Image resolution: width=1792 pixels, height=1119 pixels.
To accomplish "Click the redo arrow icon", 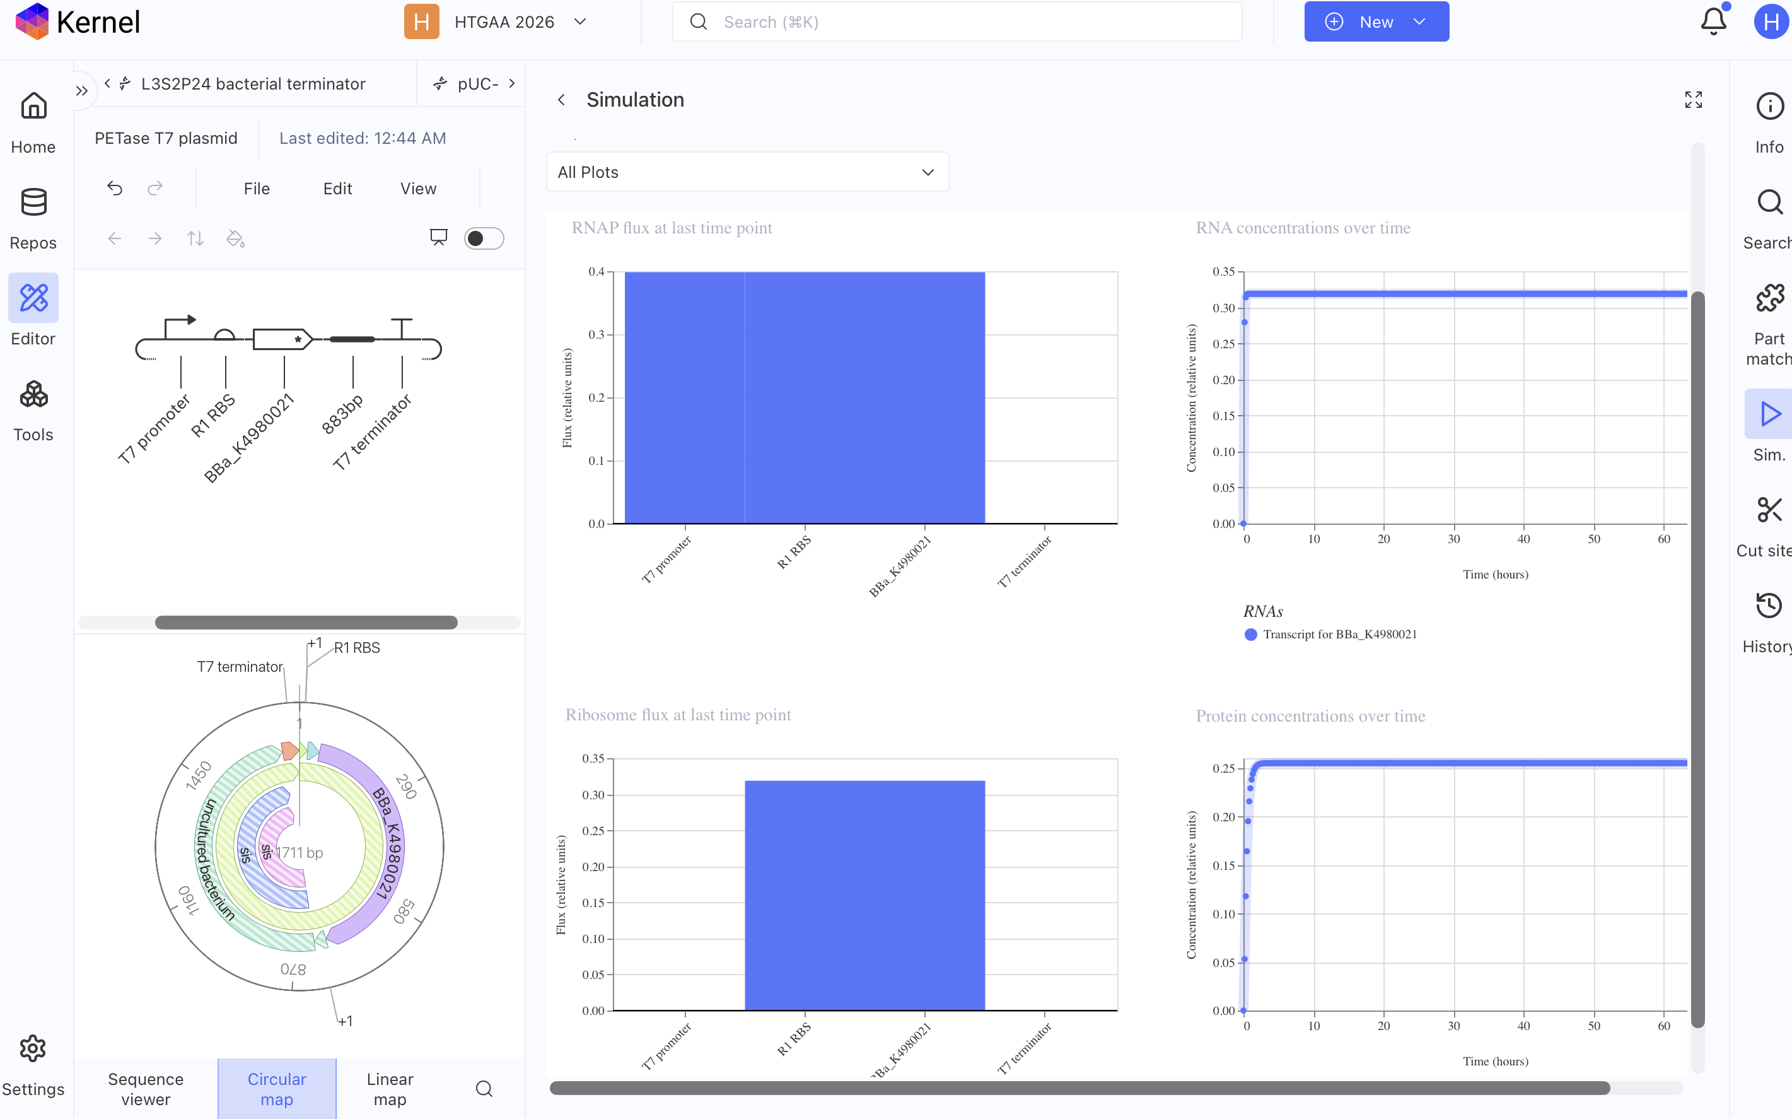I will [154, 188].
